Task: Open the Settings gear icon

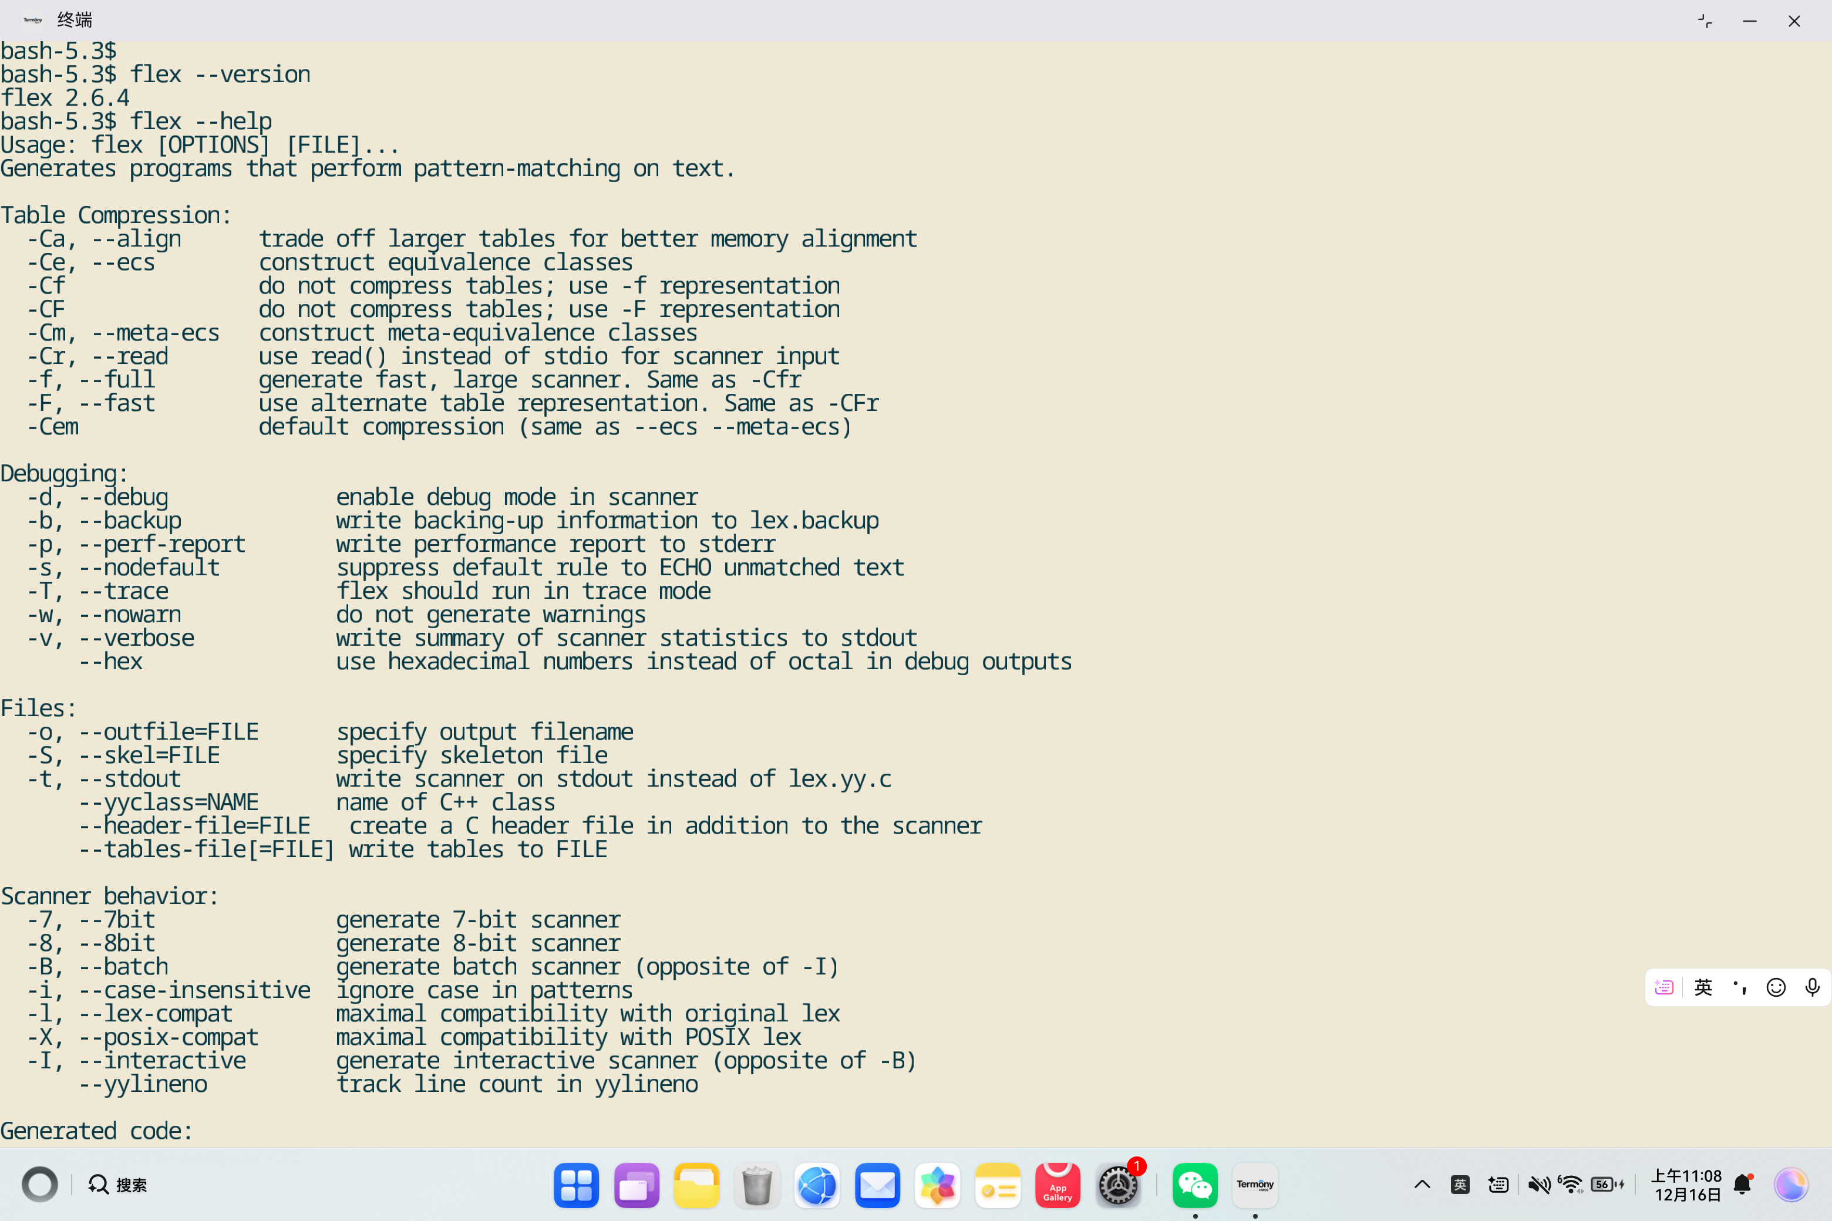Action: coord(1118,1185)
